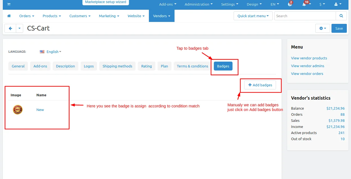Screen dimensions: 351x179
Task: Open the Design menu
Action: point(254,4)
